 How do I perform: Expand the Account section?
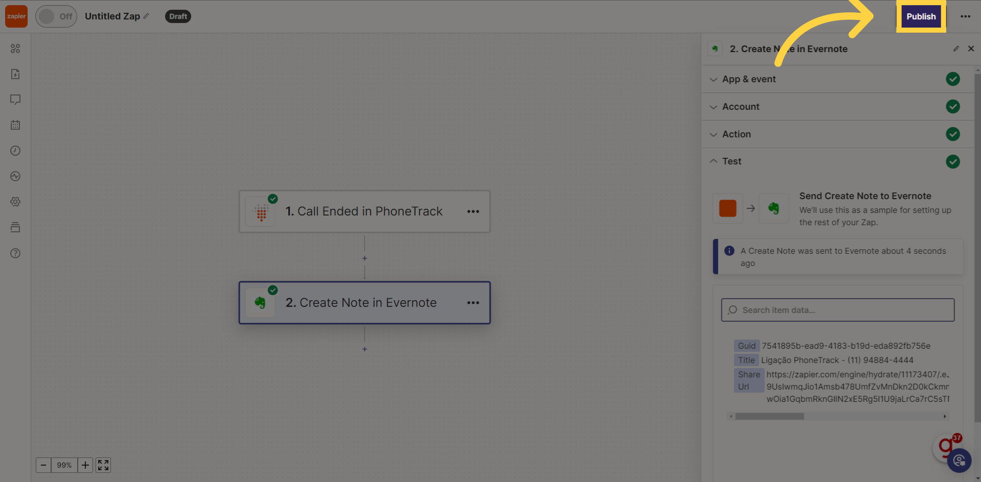(837, 107)
